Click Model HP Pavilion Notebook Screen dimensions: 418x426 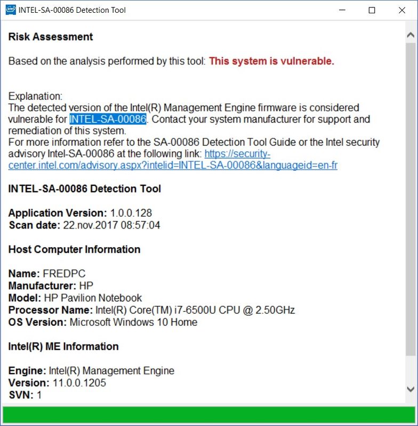(75, 298)
